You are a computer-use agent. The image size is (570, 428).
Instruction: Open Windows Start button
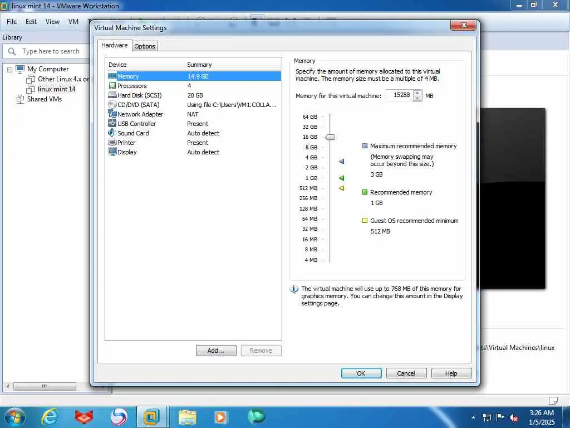click(15, 417)
